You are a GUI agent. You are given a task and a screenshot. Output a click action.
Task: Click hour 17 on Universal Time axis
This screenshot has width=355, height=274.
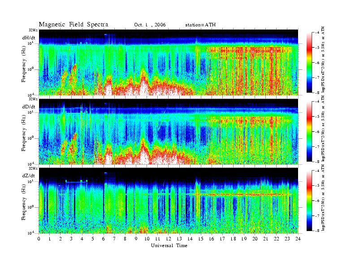pos(223,239)
